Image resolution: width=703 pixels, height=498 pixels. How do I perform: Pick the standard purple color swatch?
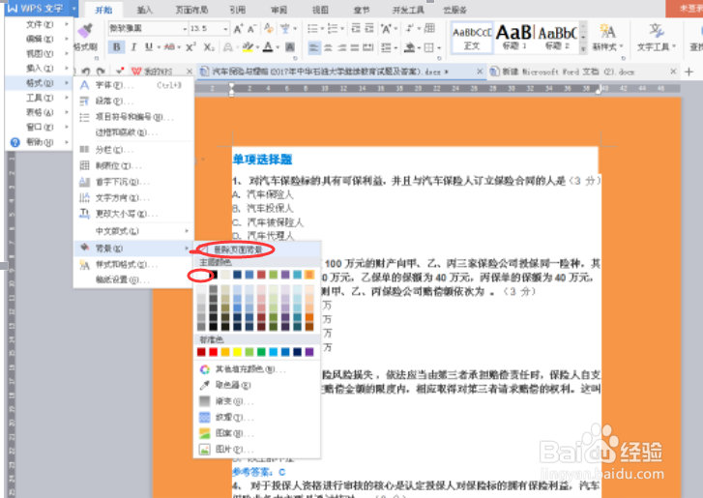(309, 352)
